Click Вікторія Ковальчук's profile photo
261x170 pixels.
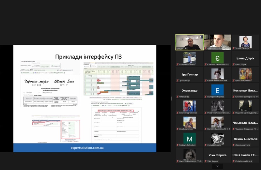point(190,155)
